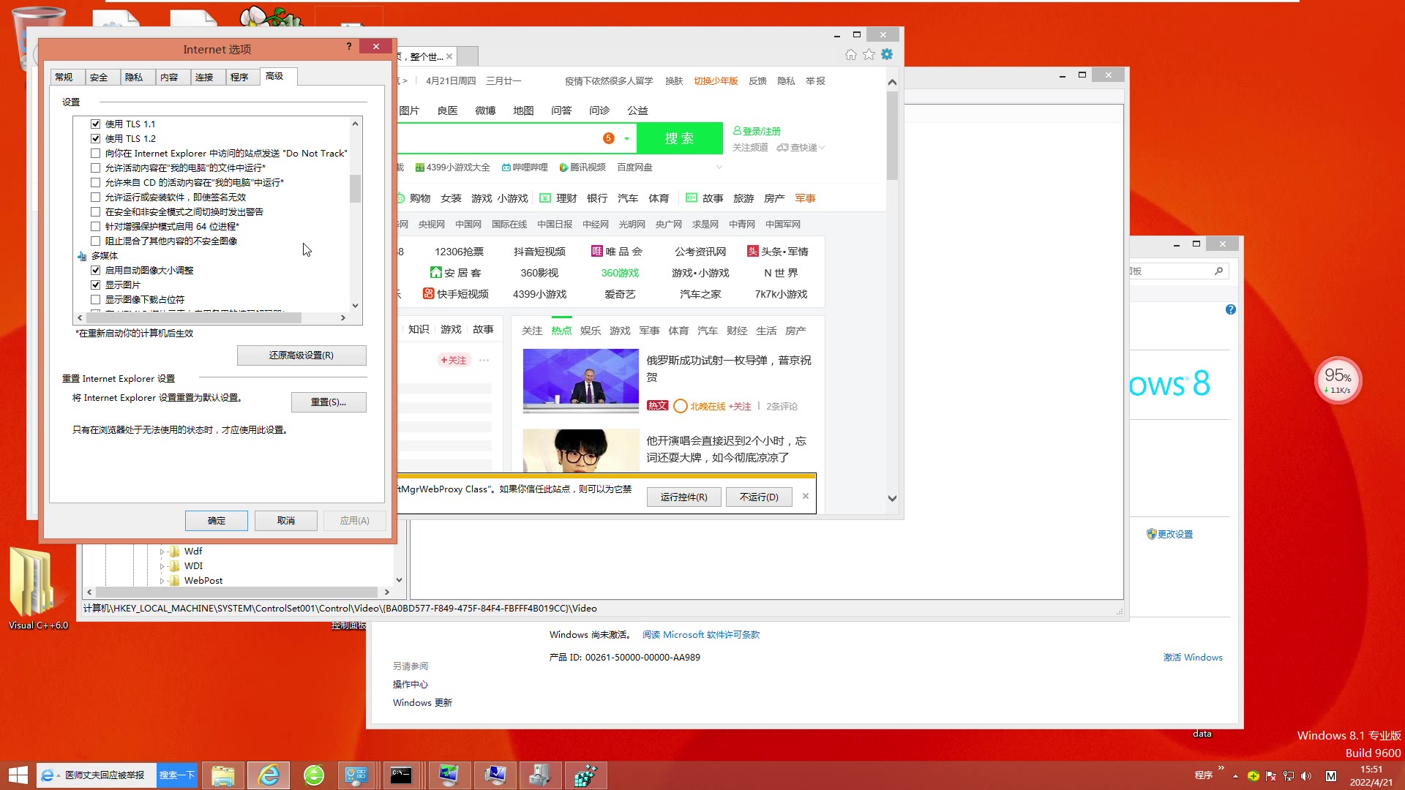1405x790 pixels.
Task: Uncheck 使用 TLS 1.2 checkbox
Action: click(x=95, y=139)
